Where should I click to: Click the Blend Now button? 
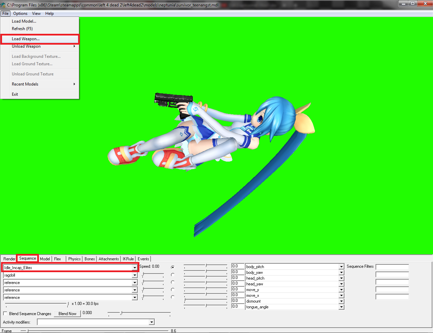[x=68, y=314]
